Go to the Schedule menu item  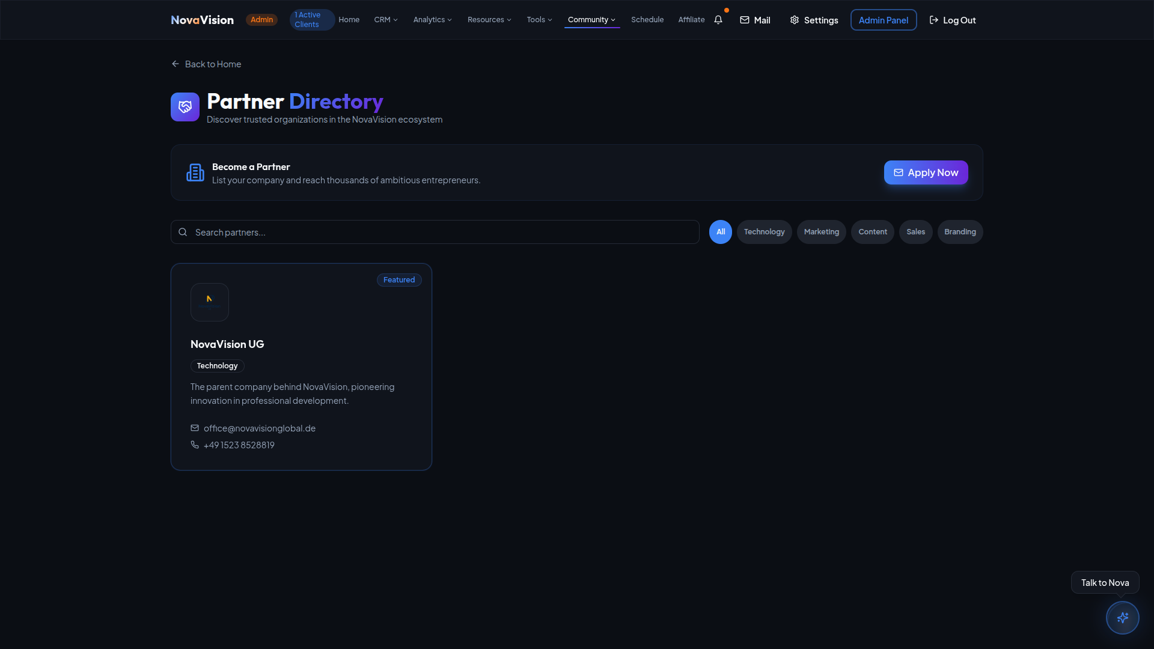tap(647, 20)
